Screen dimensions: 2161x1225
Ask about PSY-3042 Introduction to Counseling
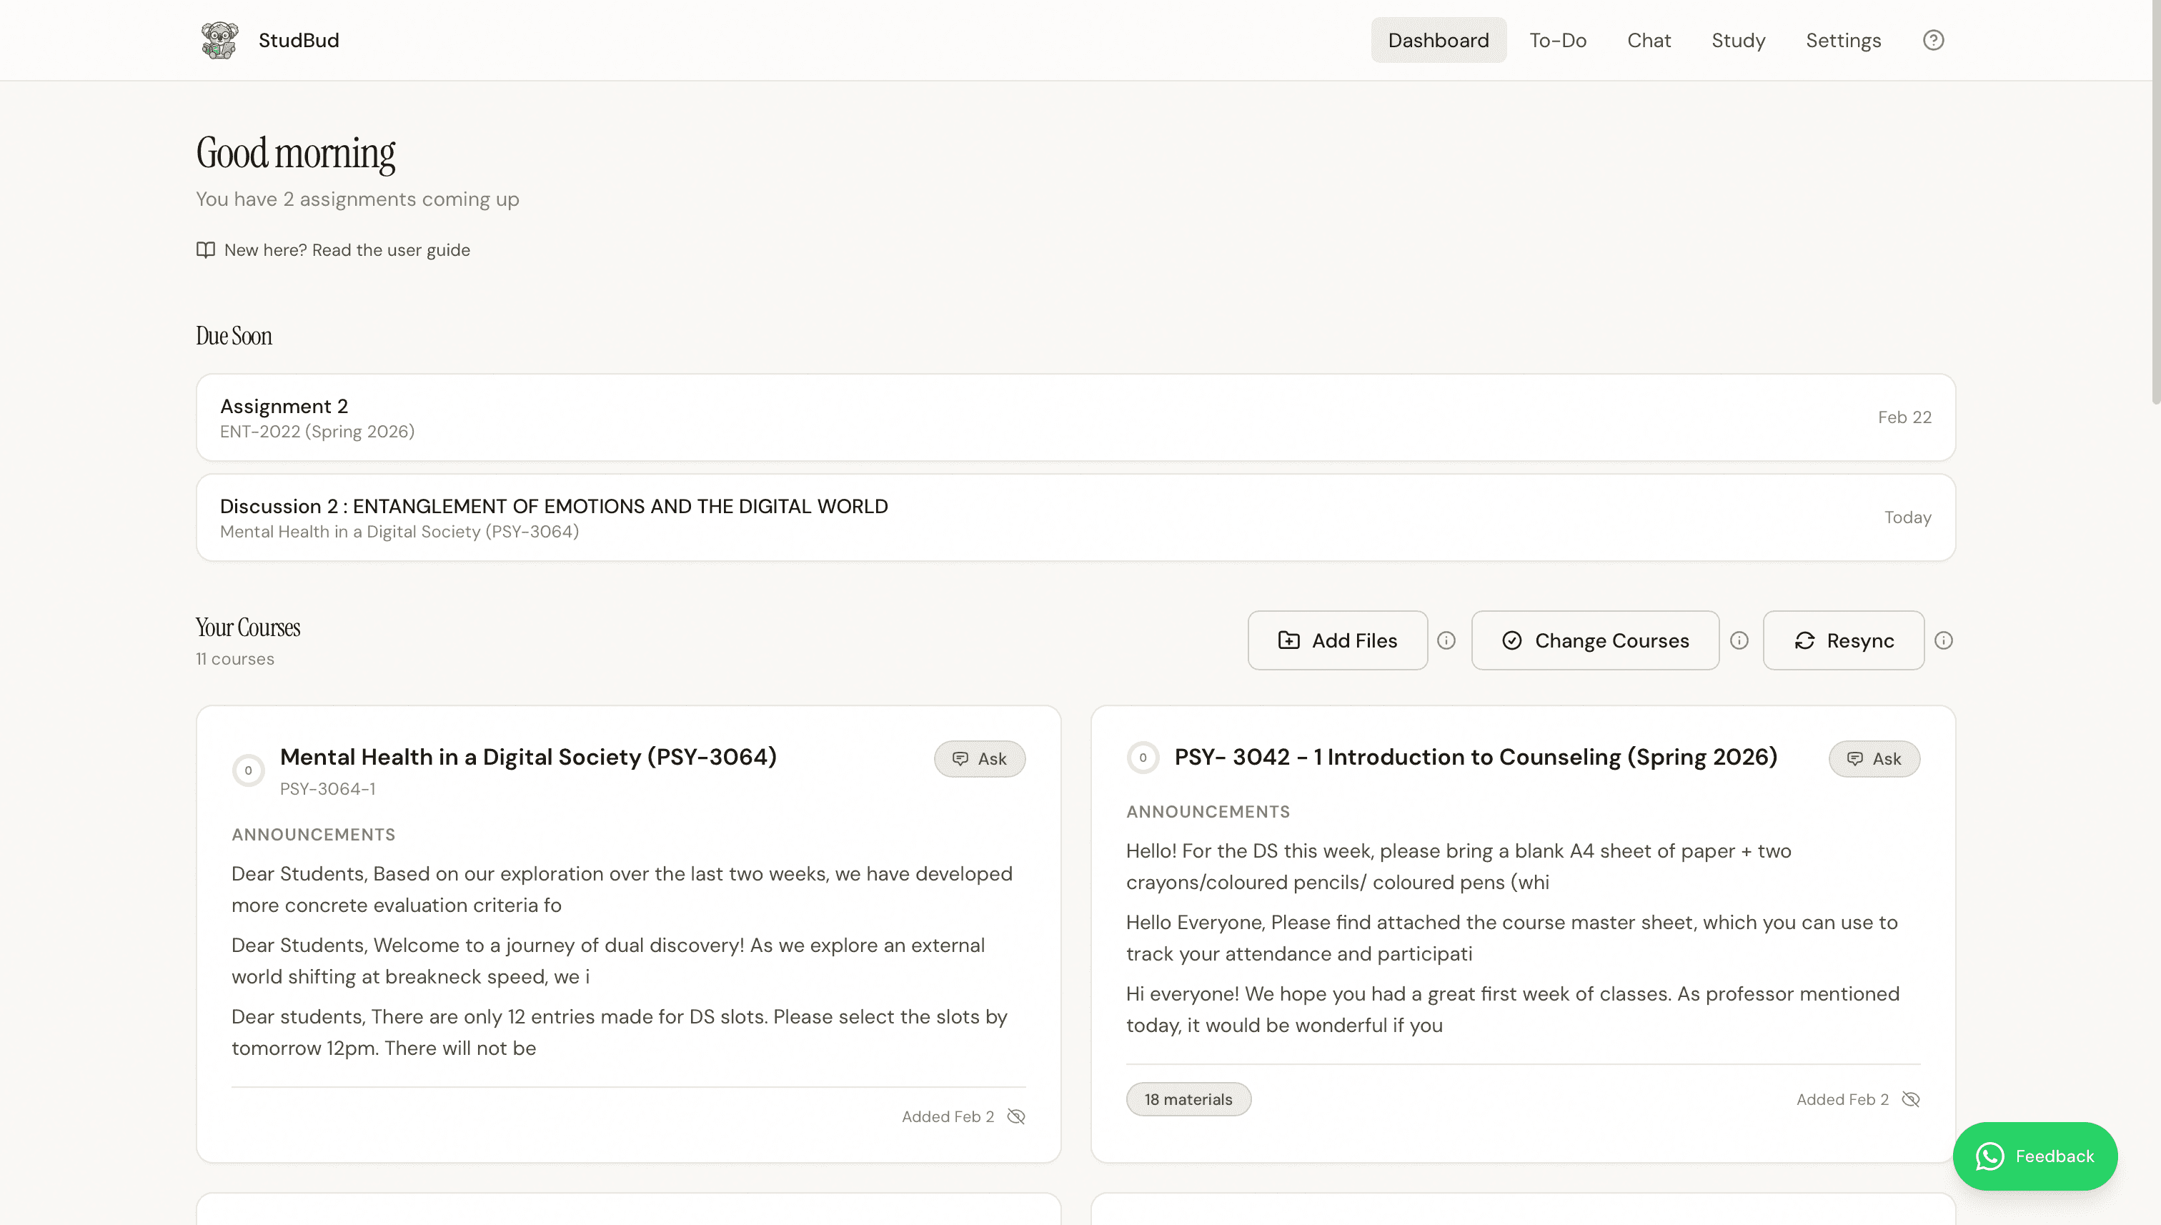[x=1874, y=759]
